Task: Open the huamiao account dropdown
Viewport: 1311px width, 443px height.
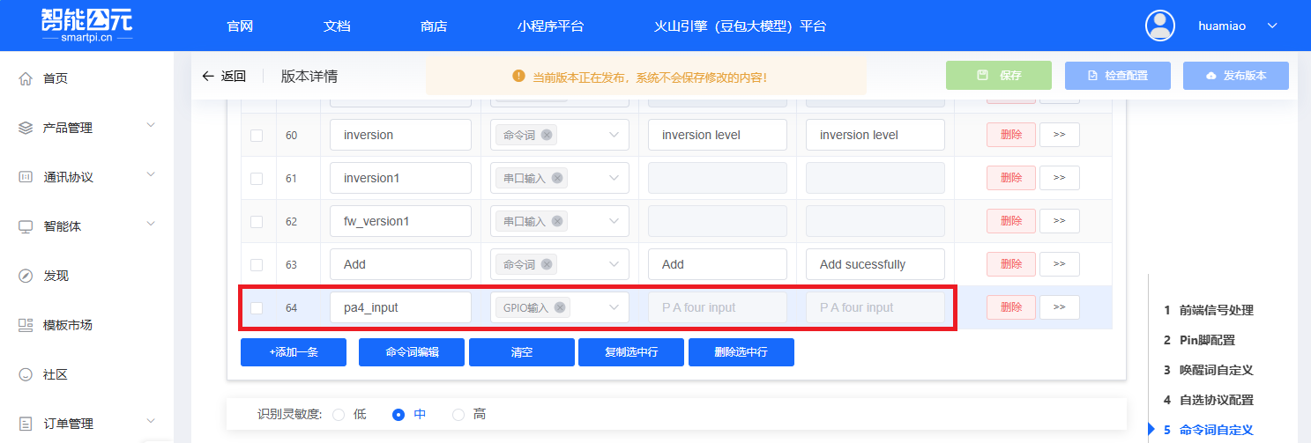Action: point(1271,26)
